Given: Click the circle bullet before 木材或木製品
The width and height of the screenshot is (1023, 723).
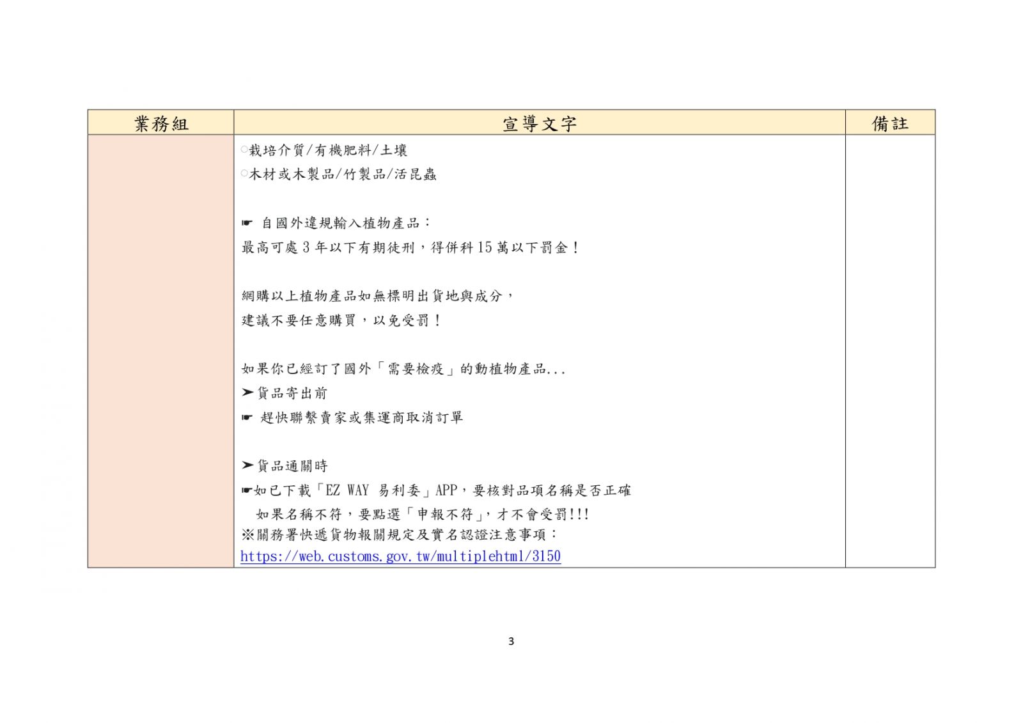Looking at the screenshot, I should pyautogui.click(x=244, y=173).
